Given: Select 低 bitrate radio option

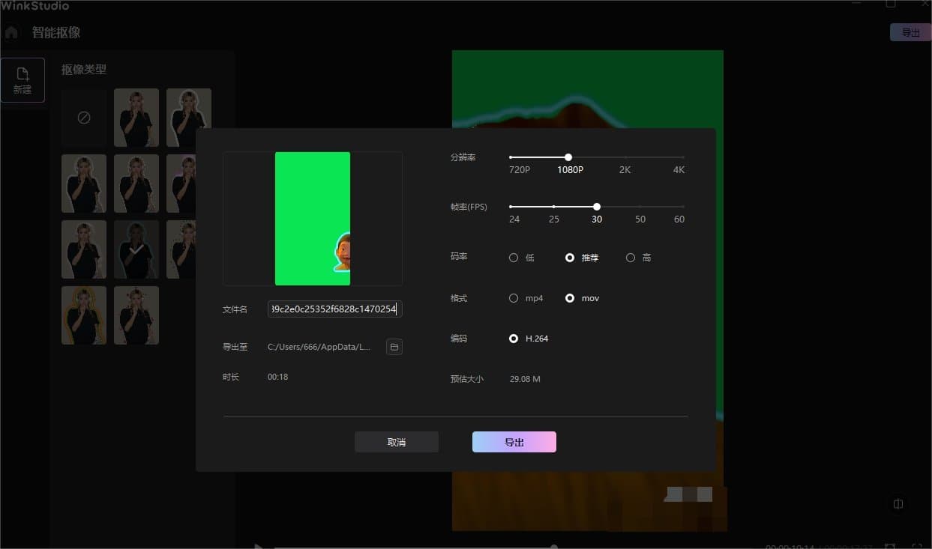Looking at the screenshot, I should click(514, 258).
